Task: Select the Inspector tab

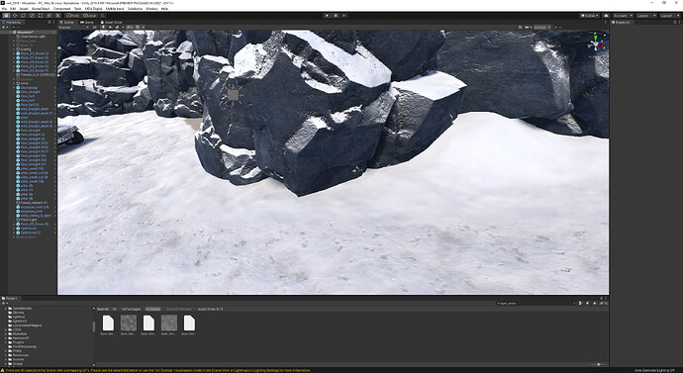Action: [x=621, y=22]
